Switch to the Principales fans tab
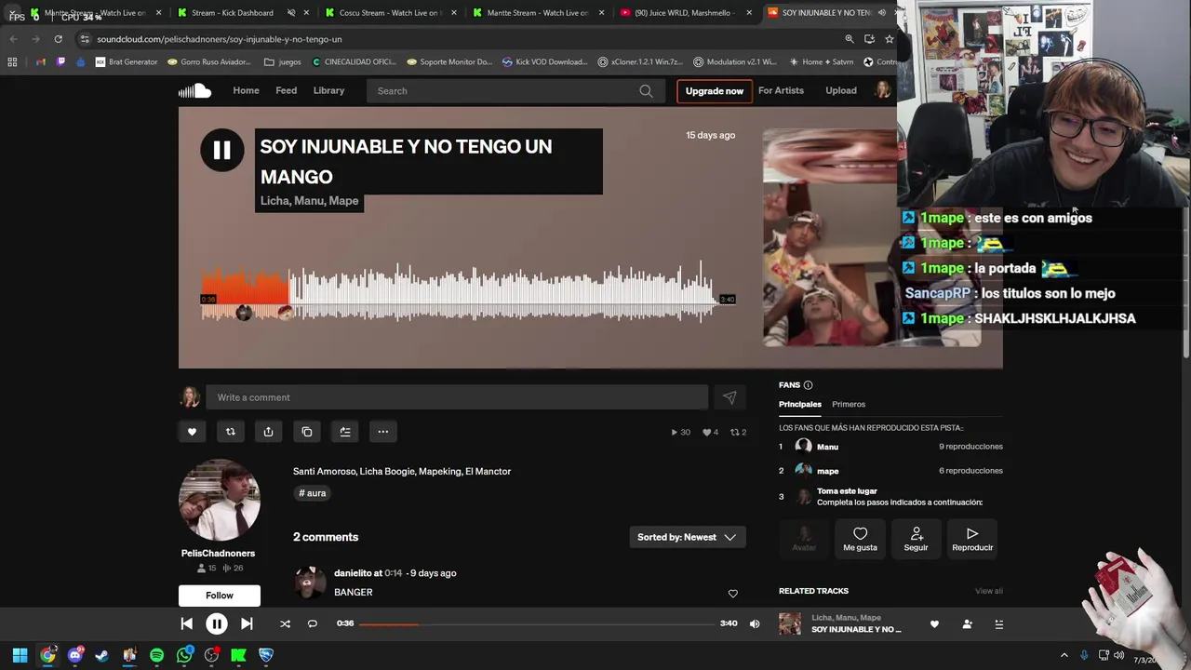The image size is (1191, 670). point(800,404)
